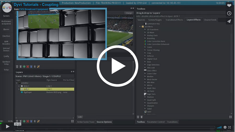Screen dimensions: 235x132
Task: Collapse the 2D-Effects folder
Action: click(140, 27)
